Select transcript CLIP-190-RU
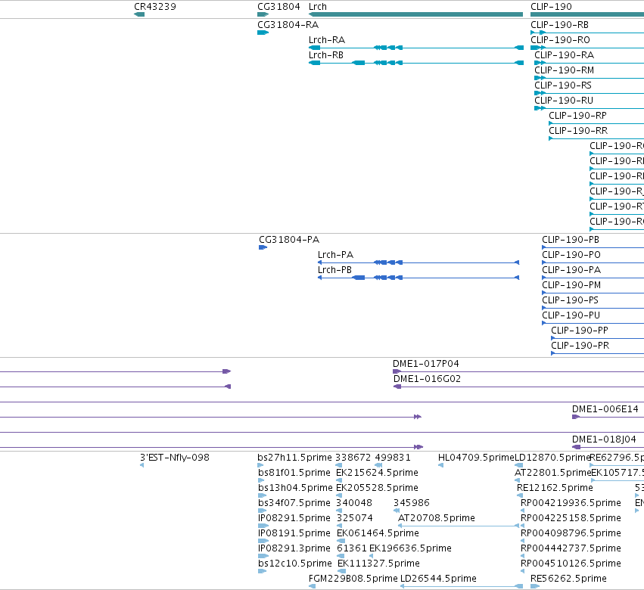 tap(564, 101)
